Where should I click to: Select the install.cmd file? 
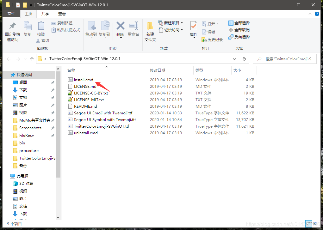pyautogui.click(x=84, y=80)
